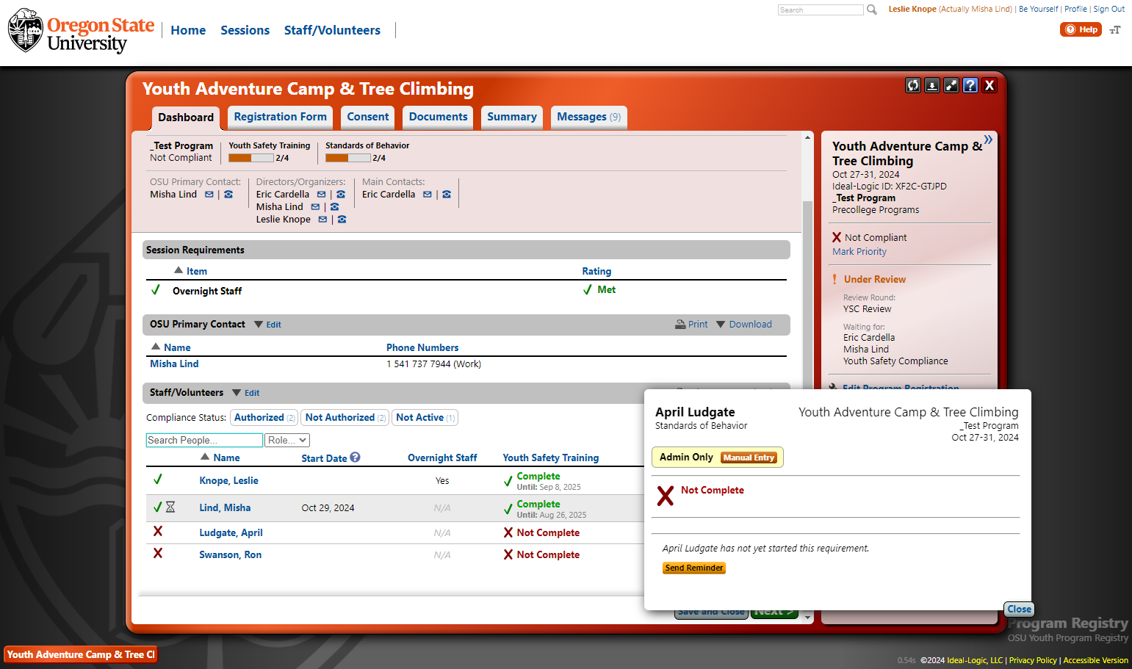1132x669 pixels.
Task: Filter staff by Authorized status
Action: (x=264, y=417)
